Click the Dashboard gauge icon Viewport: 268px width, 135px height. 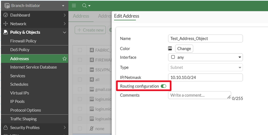click(x=5, y=15)
